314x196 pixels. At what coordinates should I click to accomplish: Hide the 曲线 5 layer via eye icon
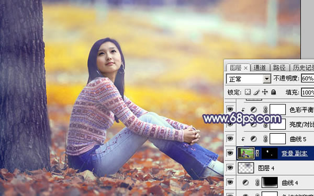click(x=230, y=139)
